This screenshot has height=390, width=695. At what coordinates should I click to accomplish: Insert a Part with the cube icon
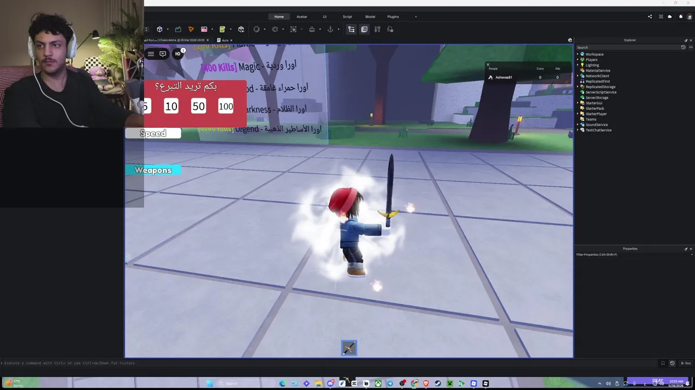click(160, 29)
